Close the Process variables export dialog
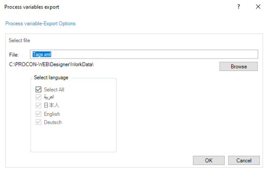Screen dimensions: 268x173 tap(258, 7)
